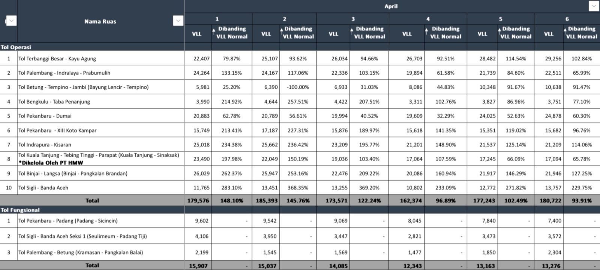Screen dimensions: 600x270
Task: Click the up-arrow icon in day 2 Dibanding header
Action: tap(282, 30)
